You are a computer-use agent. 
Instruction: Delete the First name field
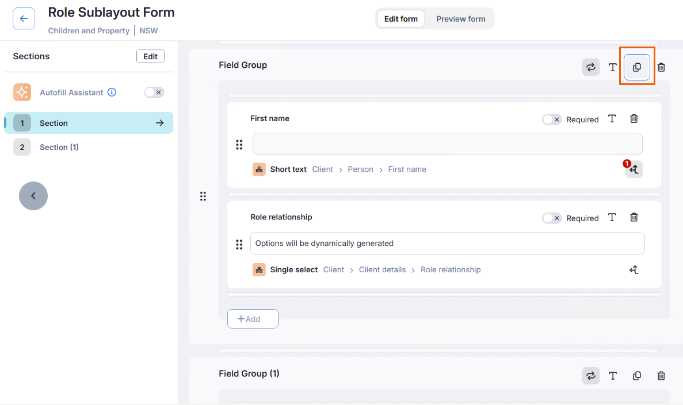point(634,119)
